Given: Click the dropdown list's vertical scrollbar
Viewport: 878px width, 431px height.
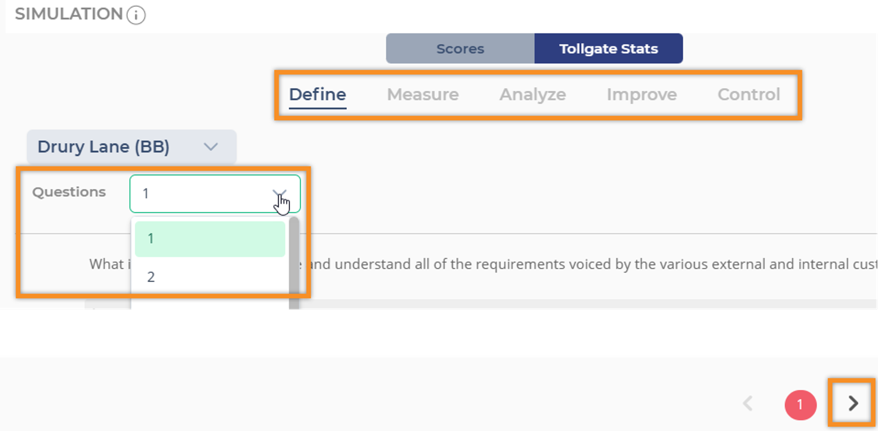Looking at the screenshot, I should click(294, 260).
